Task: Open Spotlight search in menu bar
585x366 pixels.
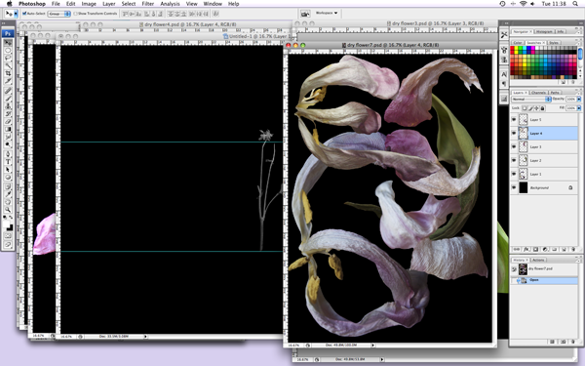Action: (x=575, y=4)
